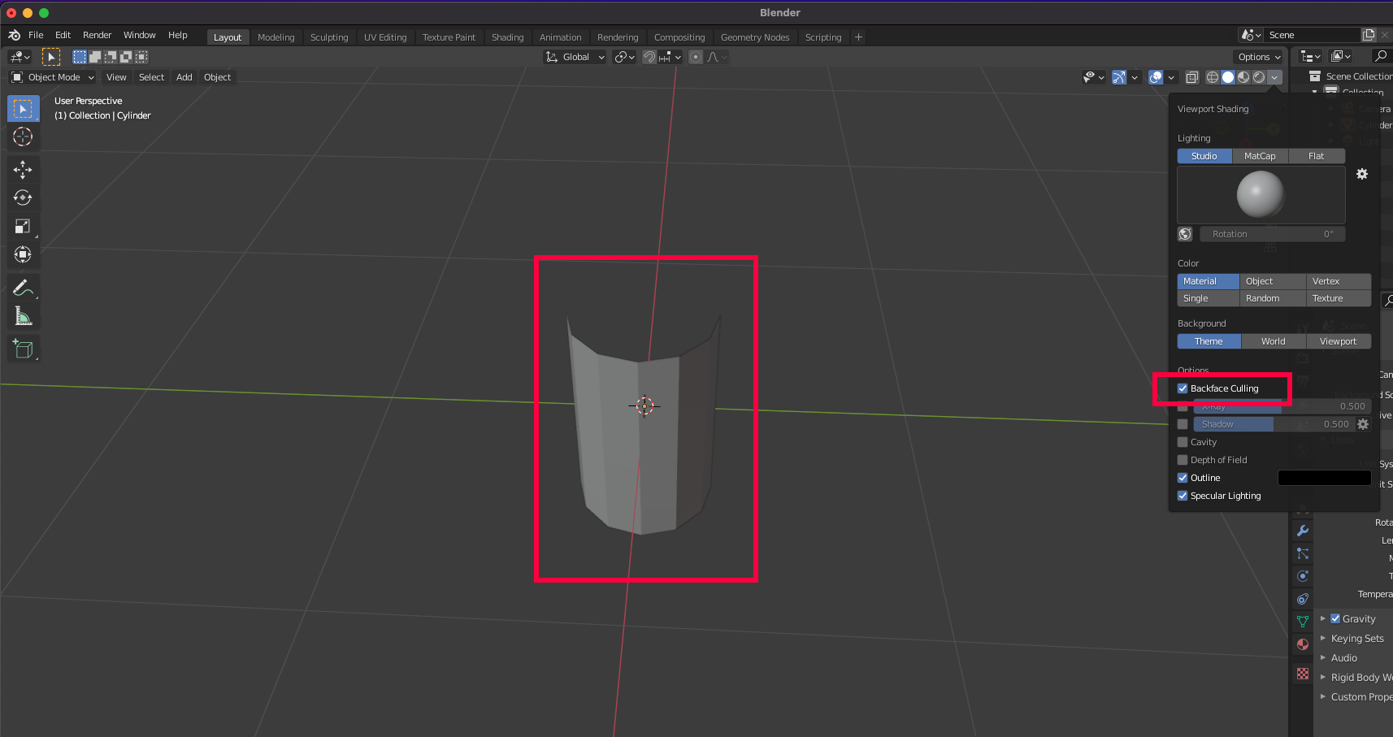This screenshot has height=737, width=1393.
Task: Disable Specular Lighting checkbox
Action: pyautogui.click(x=1183, y=496)
